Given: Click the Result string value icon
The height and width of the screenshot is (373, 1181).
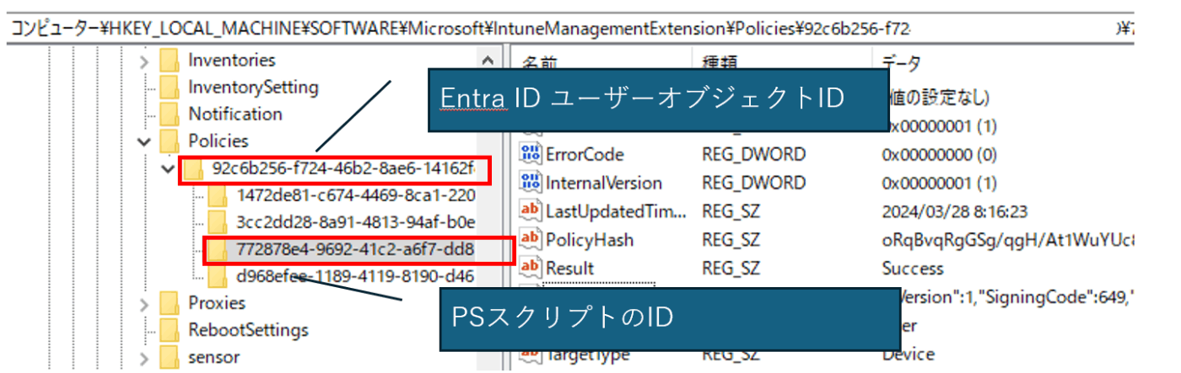Looking at the screenshot, I should tap(531, 269).
